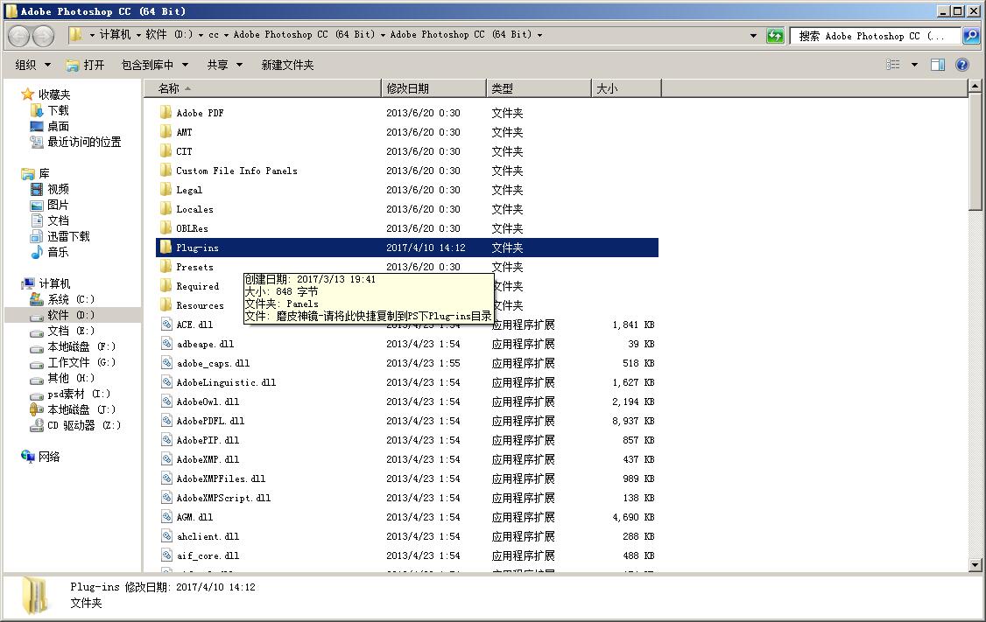Open Recent Places (最近访问的位置)
Viewport: 986px width, 622px height.
click(x=84, y=142)
